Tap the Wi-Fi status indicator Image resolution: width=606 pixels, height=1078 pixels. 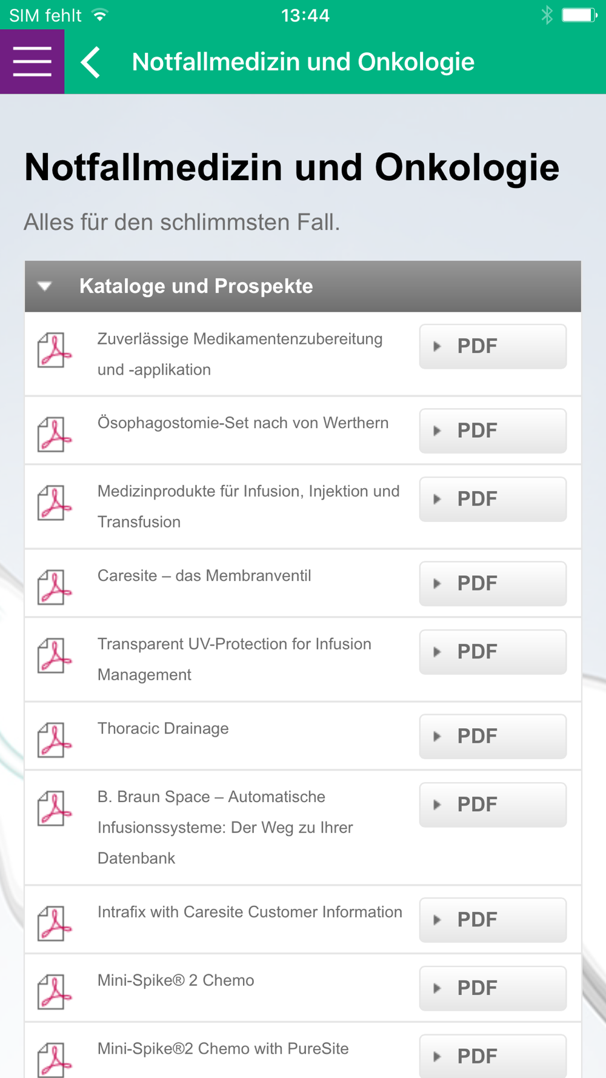click(x=100, y=15)
